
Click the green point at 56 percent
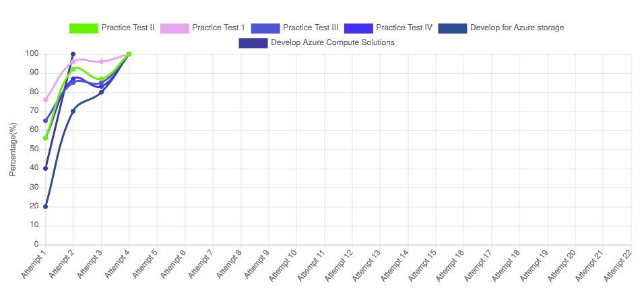click(x=45, y=138)
